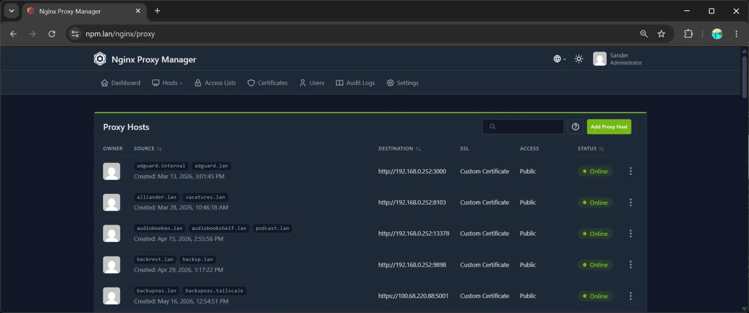Open actions menu for backrest.lan row
749x313 pixels.
coord(631,264)
